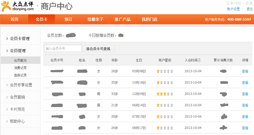This screenshot has height=135, width=254.
Task: Go to the 推广产品 tab
Action: click(x=122, y=19)
